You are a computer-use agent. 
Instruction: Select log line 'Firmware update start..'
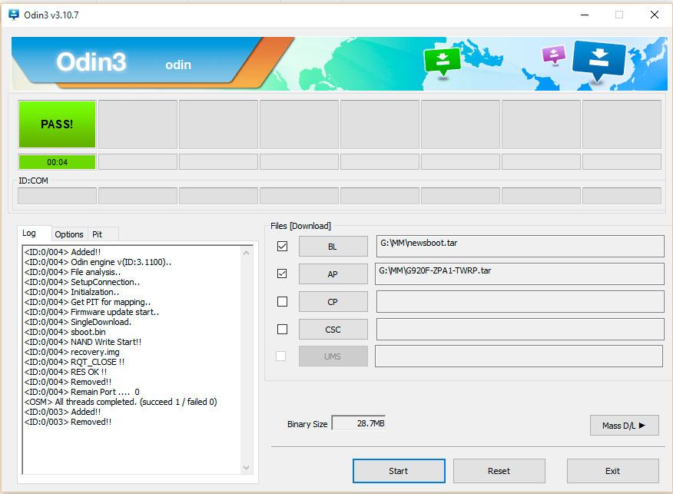pyautogui.click(x=92, y=312)
